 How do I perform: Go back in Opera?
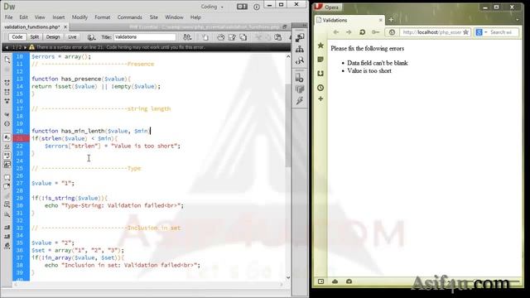(336, 32)
